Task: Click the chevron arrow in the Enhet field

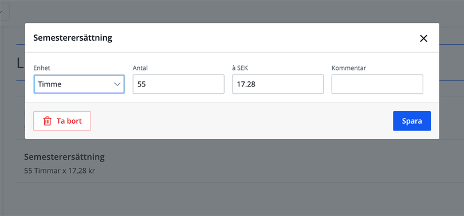Action: point(117,84)
